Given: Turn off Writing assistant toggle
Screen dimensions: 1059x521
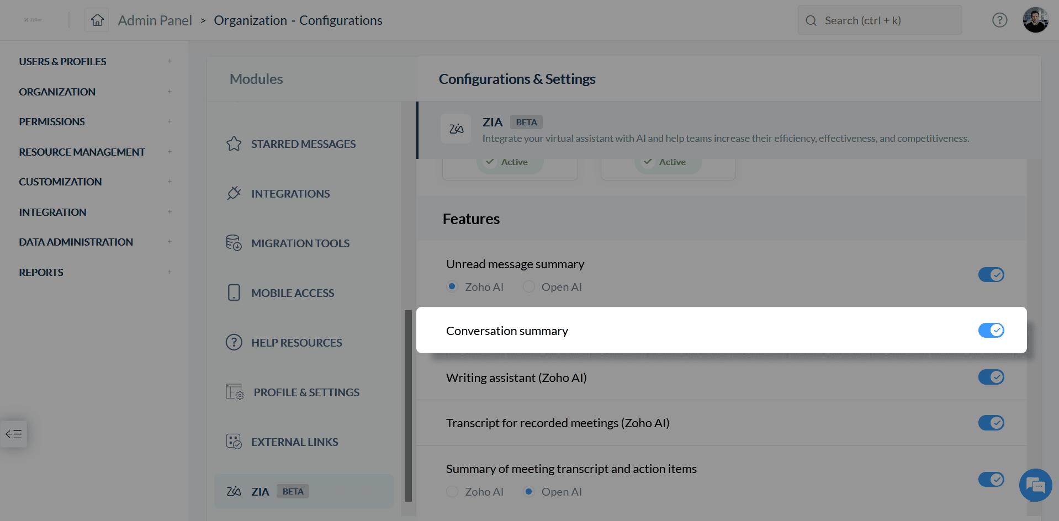Looking at the screenshot, I should (991, 377).
